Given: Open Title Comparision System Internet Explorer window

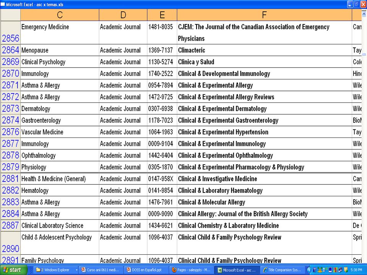Looking at the screenshot, I should click(283, 270).
